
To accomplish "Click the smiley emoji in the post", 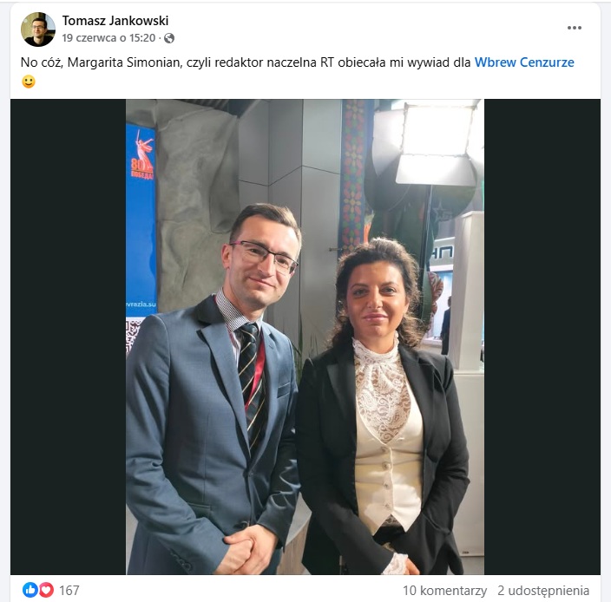I will [28, 82].
